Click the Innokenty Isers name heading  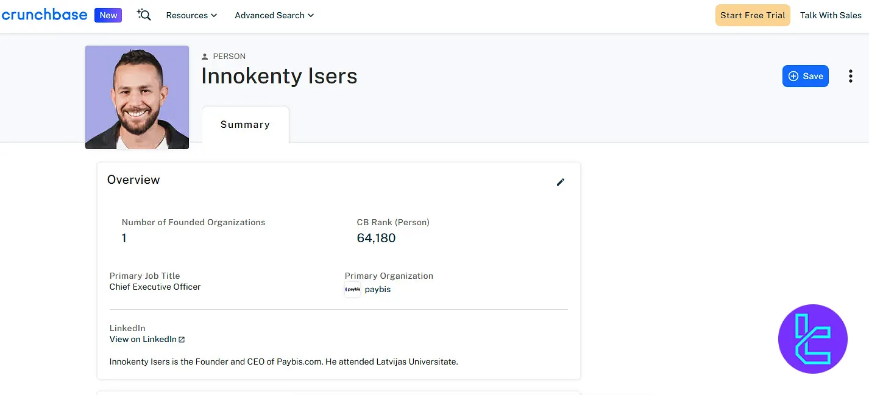(279, 76)
